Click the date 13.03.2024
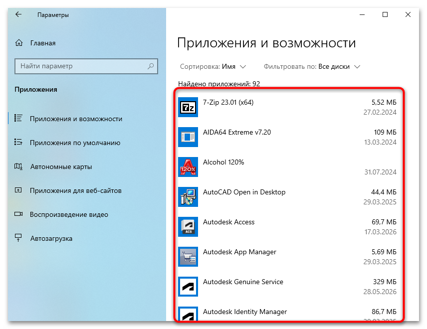427x329 pixels. (380, 143)
